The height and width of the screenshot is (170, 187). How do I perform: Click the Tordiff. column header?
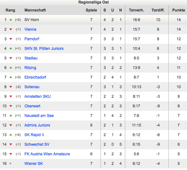coord(158,10)
